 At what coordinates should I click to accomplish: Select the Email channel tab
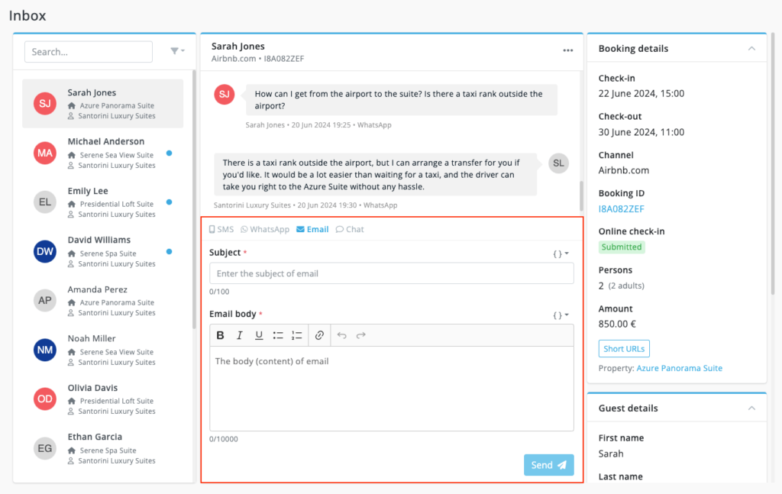coord(312,229)
